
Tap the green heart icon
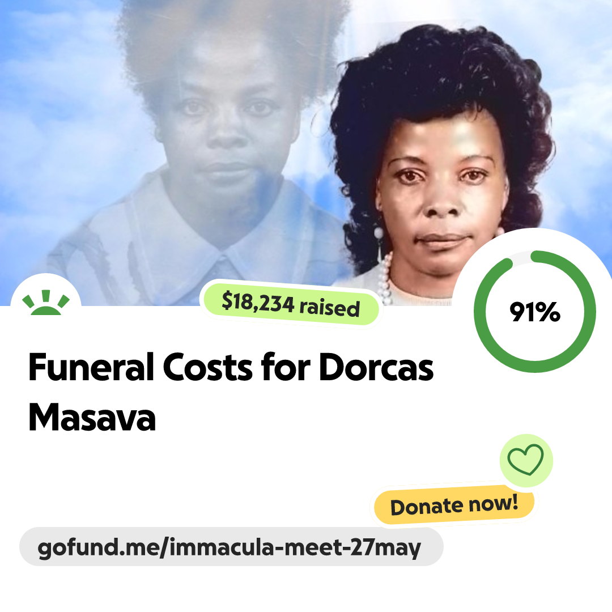click(526, 460)
